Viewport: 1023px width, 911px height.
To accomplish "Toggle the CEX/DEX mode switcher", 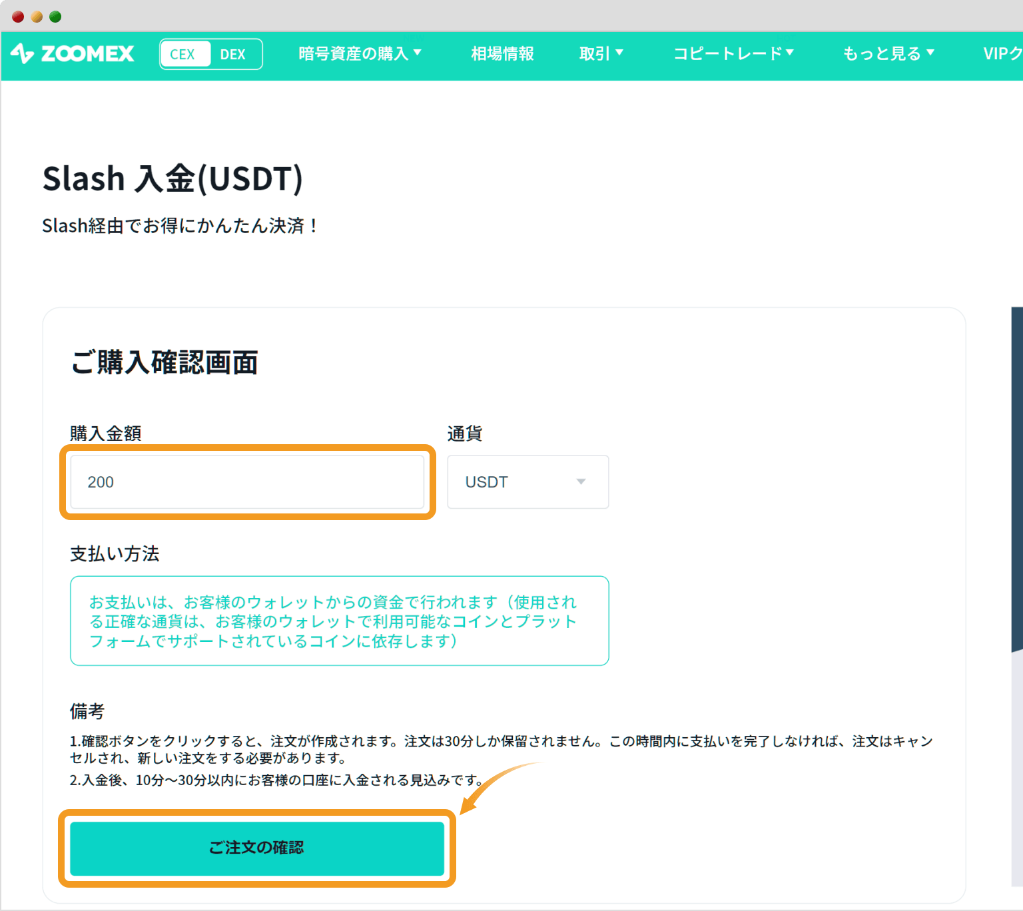I will (x=210, y=54).
